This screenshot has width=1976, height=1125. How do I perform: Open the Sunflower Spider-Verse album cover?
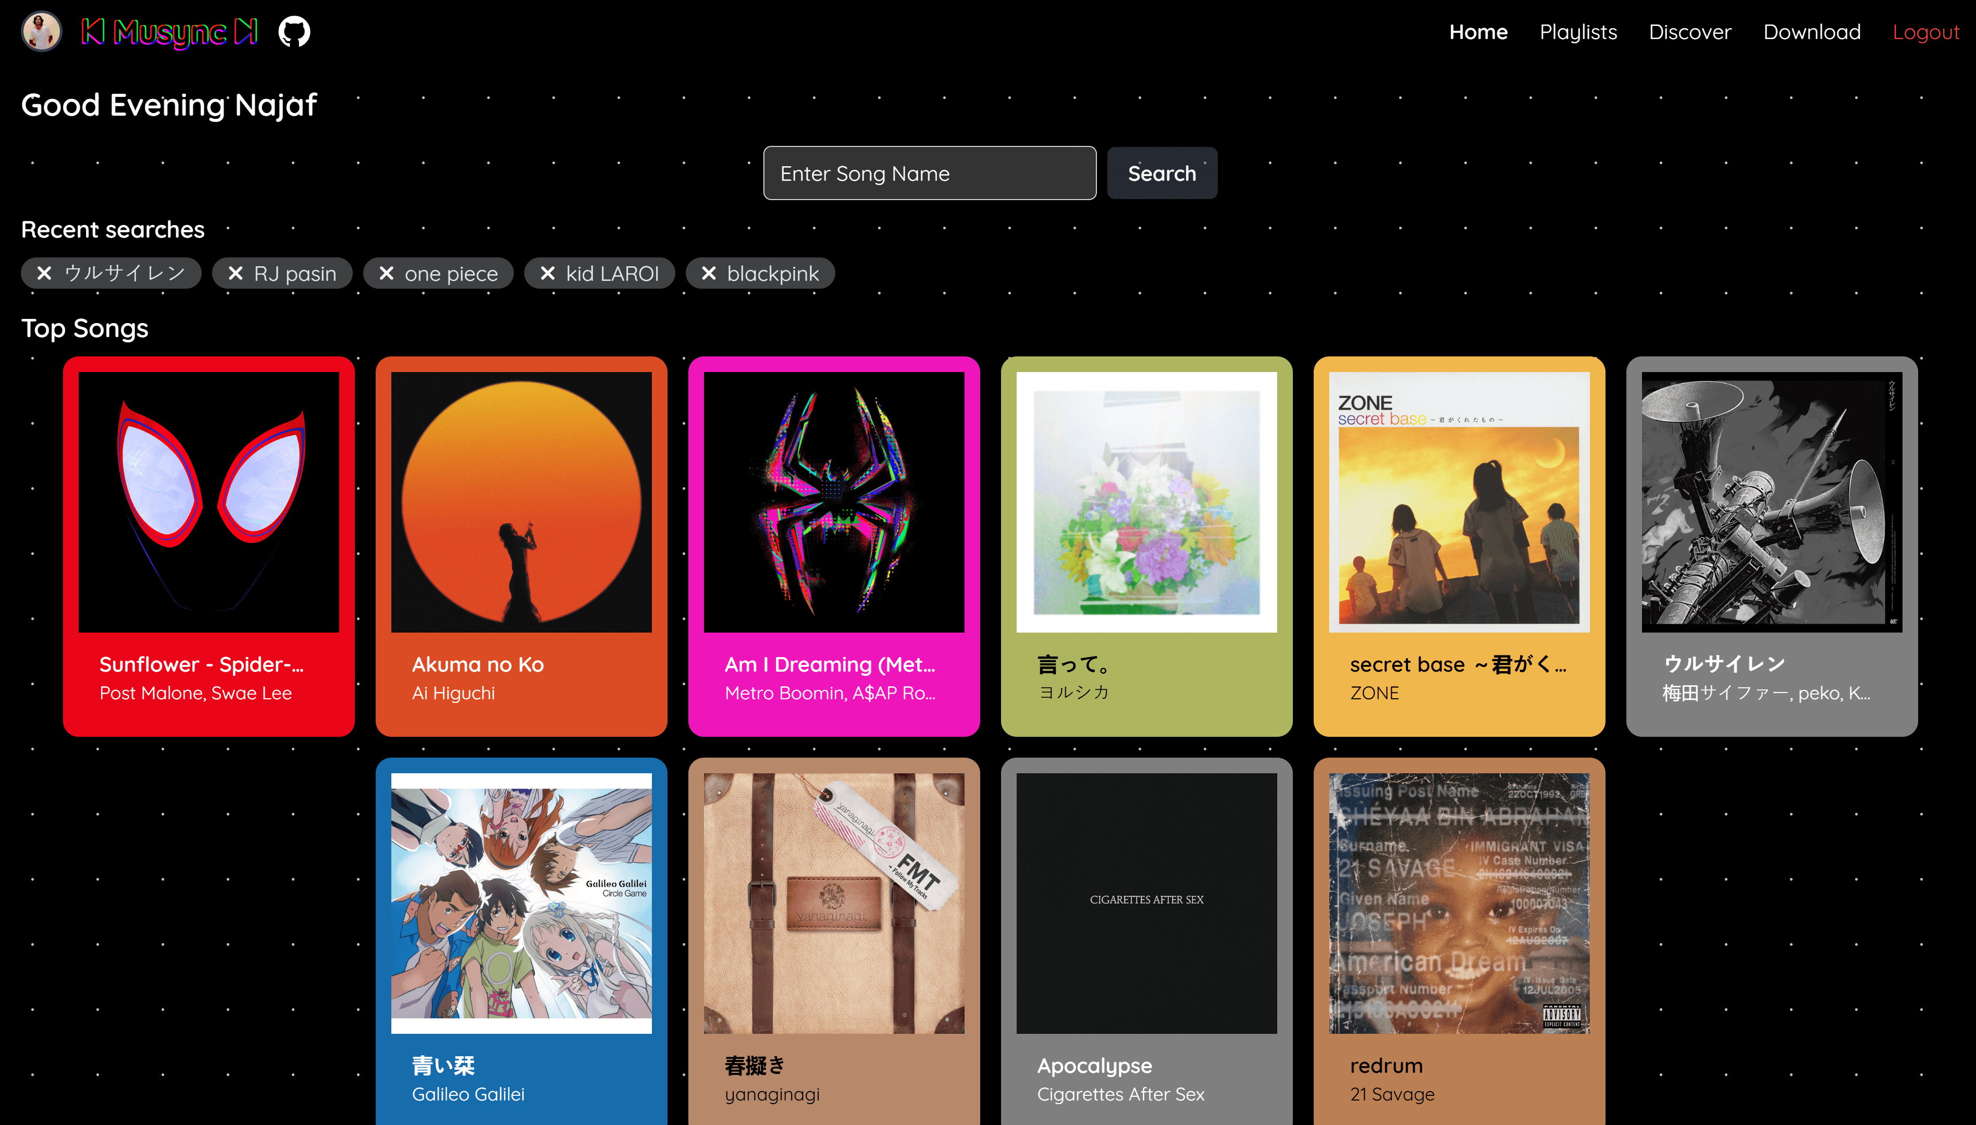[x=208, y=502]
